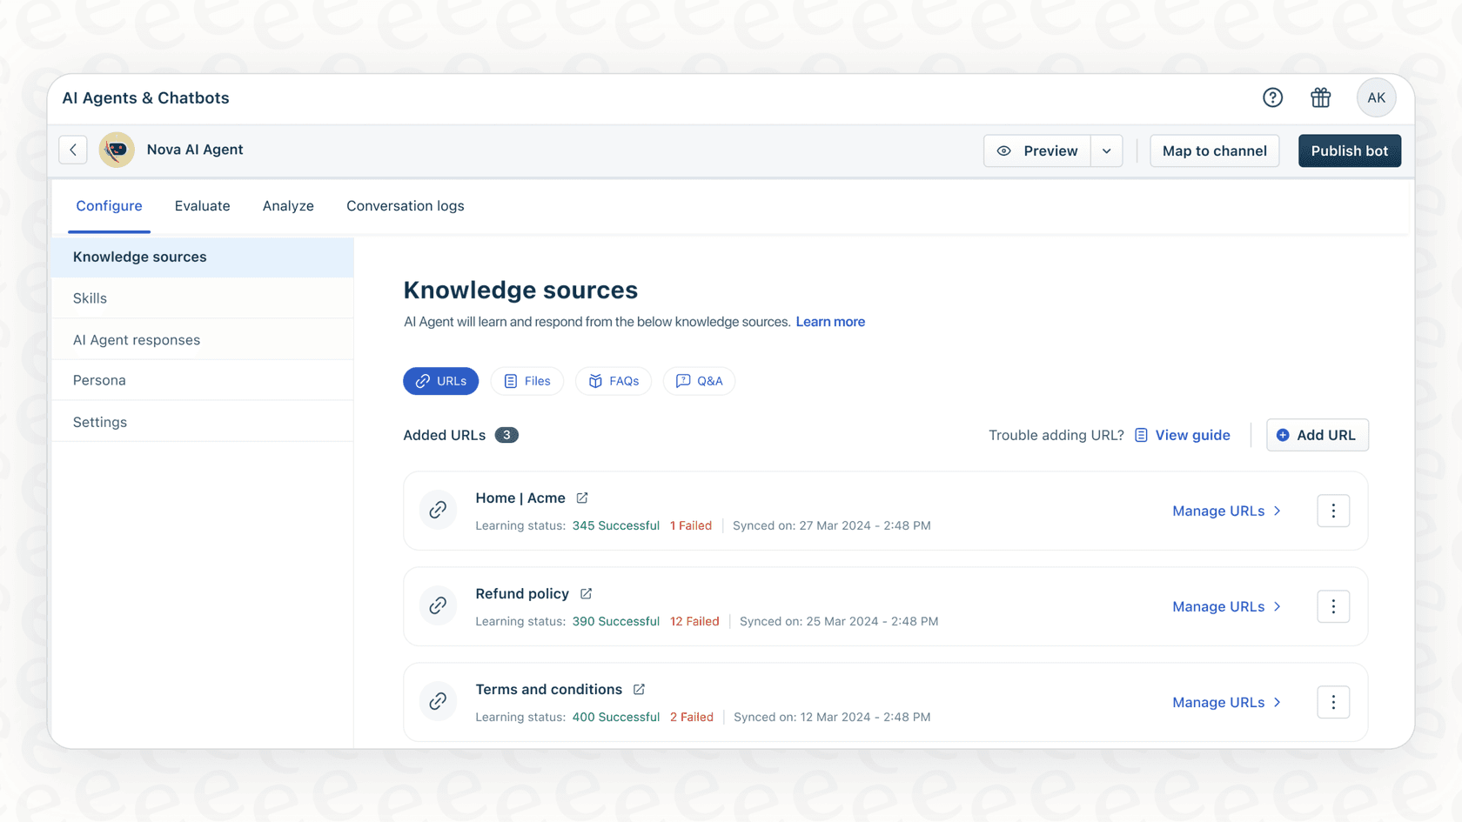Screen dimensions: 1462x822
Task: Click the AK profile badge
Action: (x=1376, y=97)
